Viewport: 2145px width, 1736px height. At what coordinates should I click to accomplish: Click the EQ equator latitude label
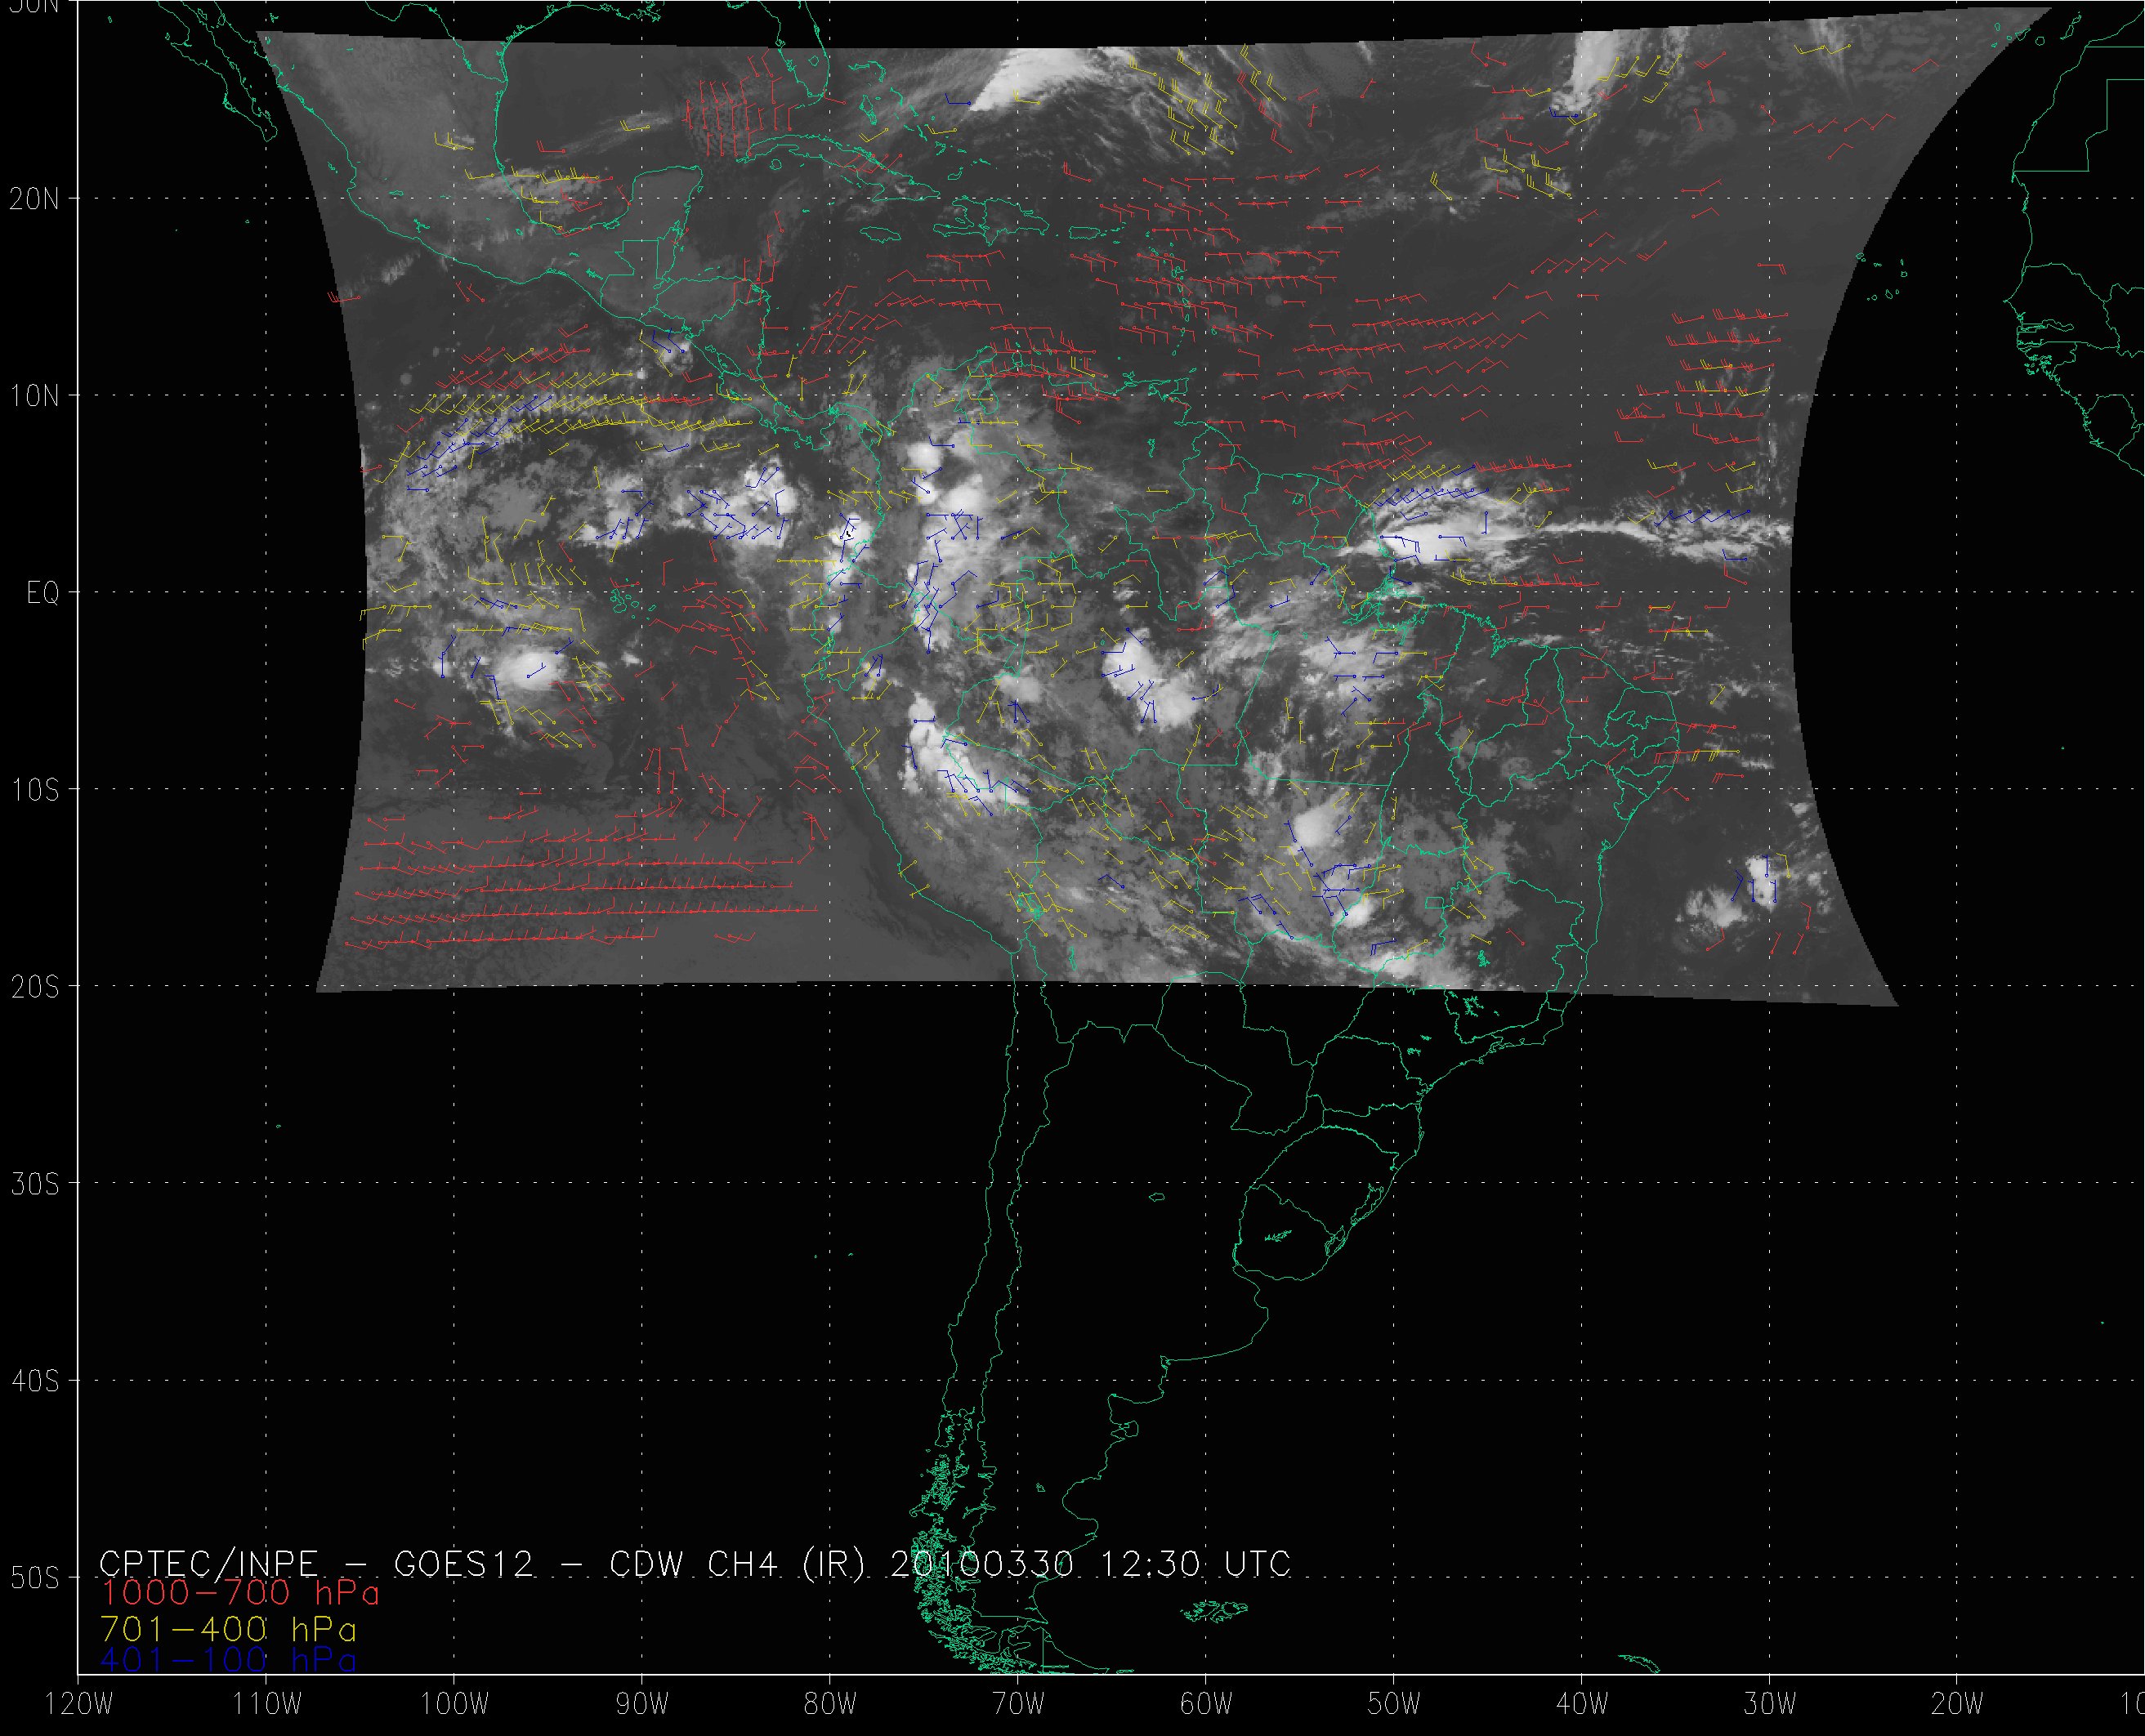click(43, 593)
